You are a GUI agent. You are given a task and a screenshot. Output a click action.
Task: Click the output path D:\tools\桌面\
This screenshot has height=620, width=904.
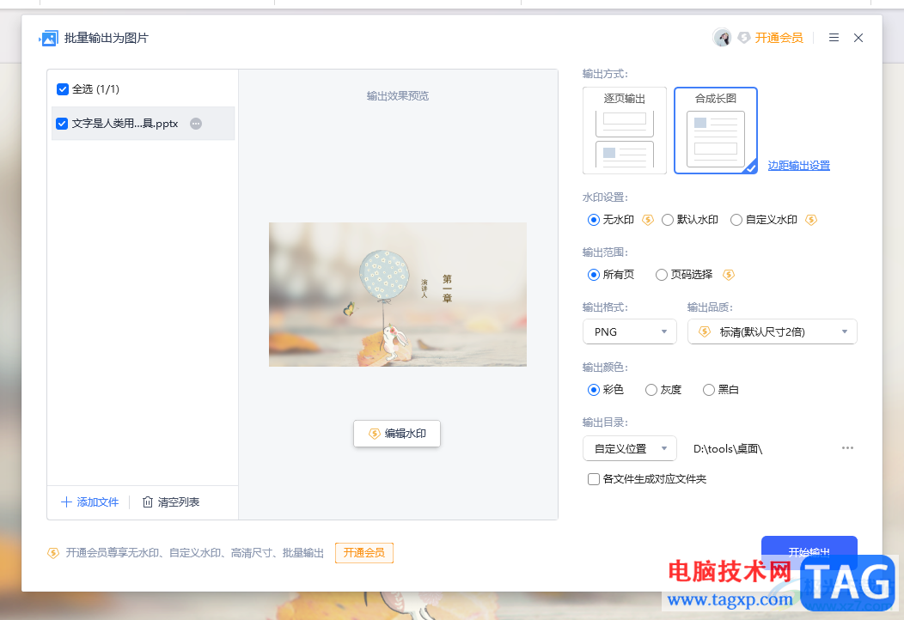[x=728, y=449]
